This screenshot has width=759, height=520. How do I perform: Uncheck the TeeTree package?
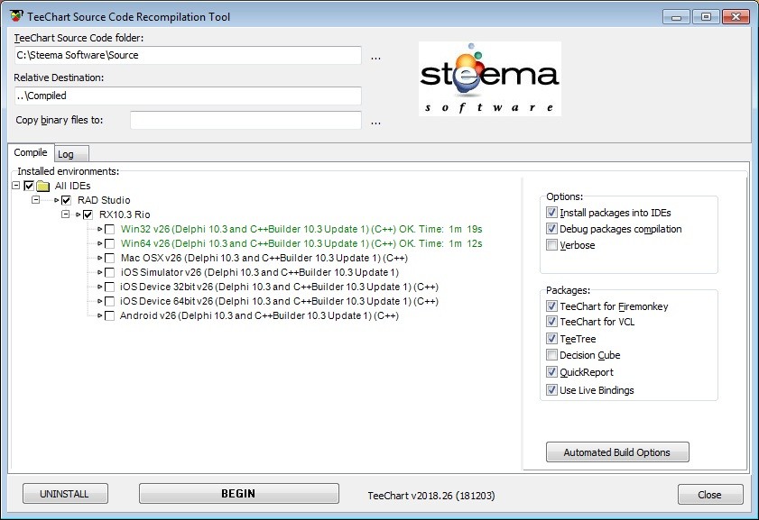[x=551, y=339]
